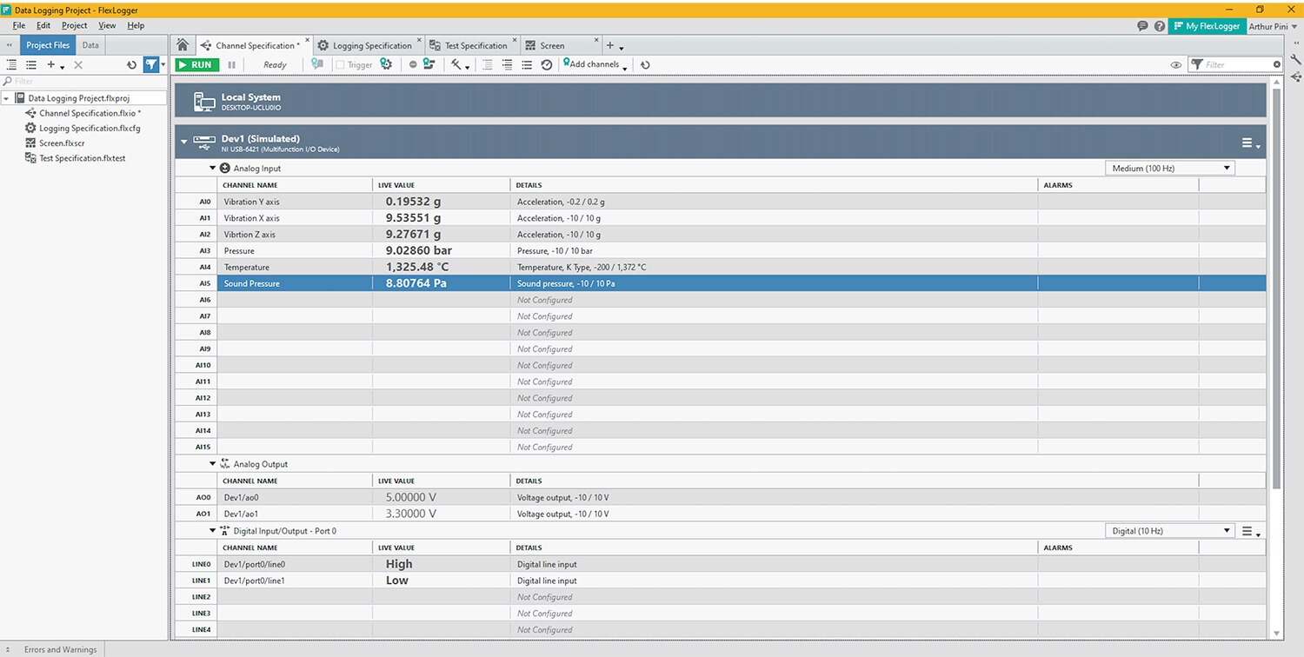The height and width of the screenshot is (657, 1304).
Task: Open the Home tab icon
Action: (183, 45)
